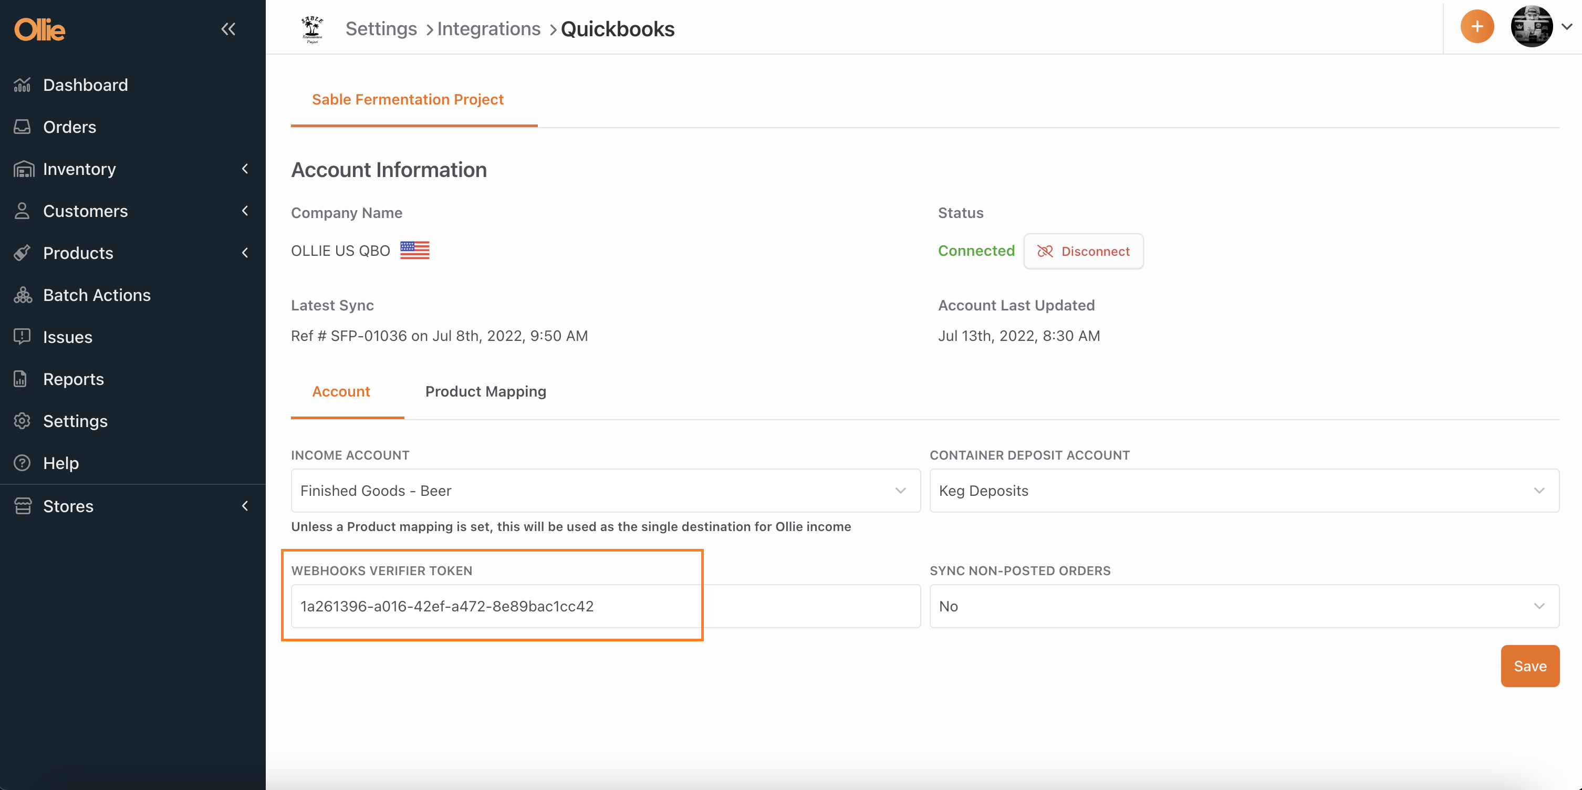1582x790 pixels.
Task: Click the Stores storefront icon
Action: click(23, 506)
